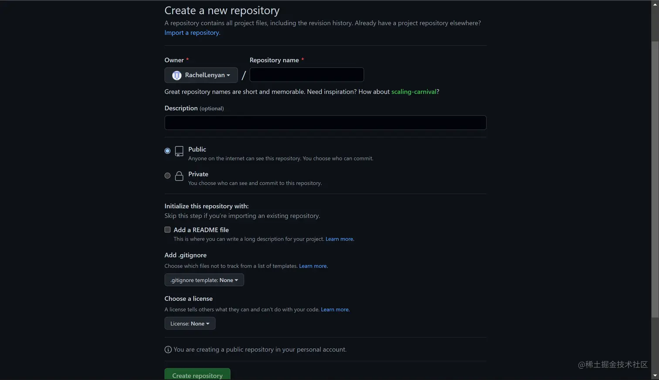Open Learn more link for license
Screen dimensions: 659x380
tap(335, 309)
